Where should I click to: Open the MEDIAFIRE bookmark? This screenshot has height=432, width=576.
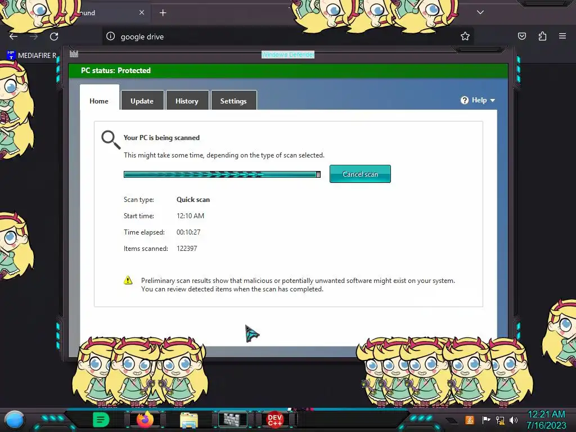pos(32,56)
